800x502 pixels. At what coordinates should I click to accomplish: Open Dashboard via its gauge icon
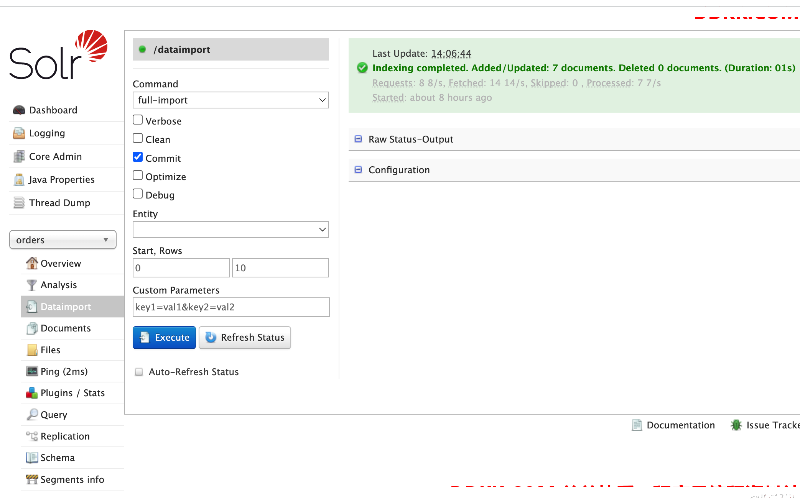(x=19, y=110)
